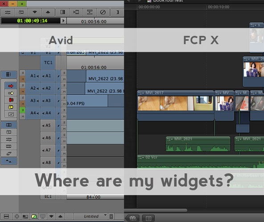Click the downward triangle in Avid bottom toolbar
264x222 pixels.
pos(51,216)
